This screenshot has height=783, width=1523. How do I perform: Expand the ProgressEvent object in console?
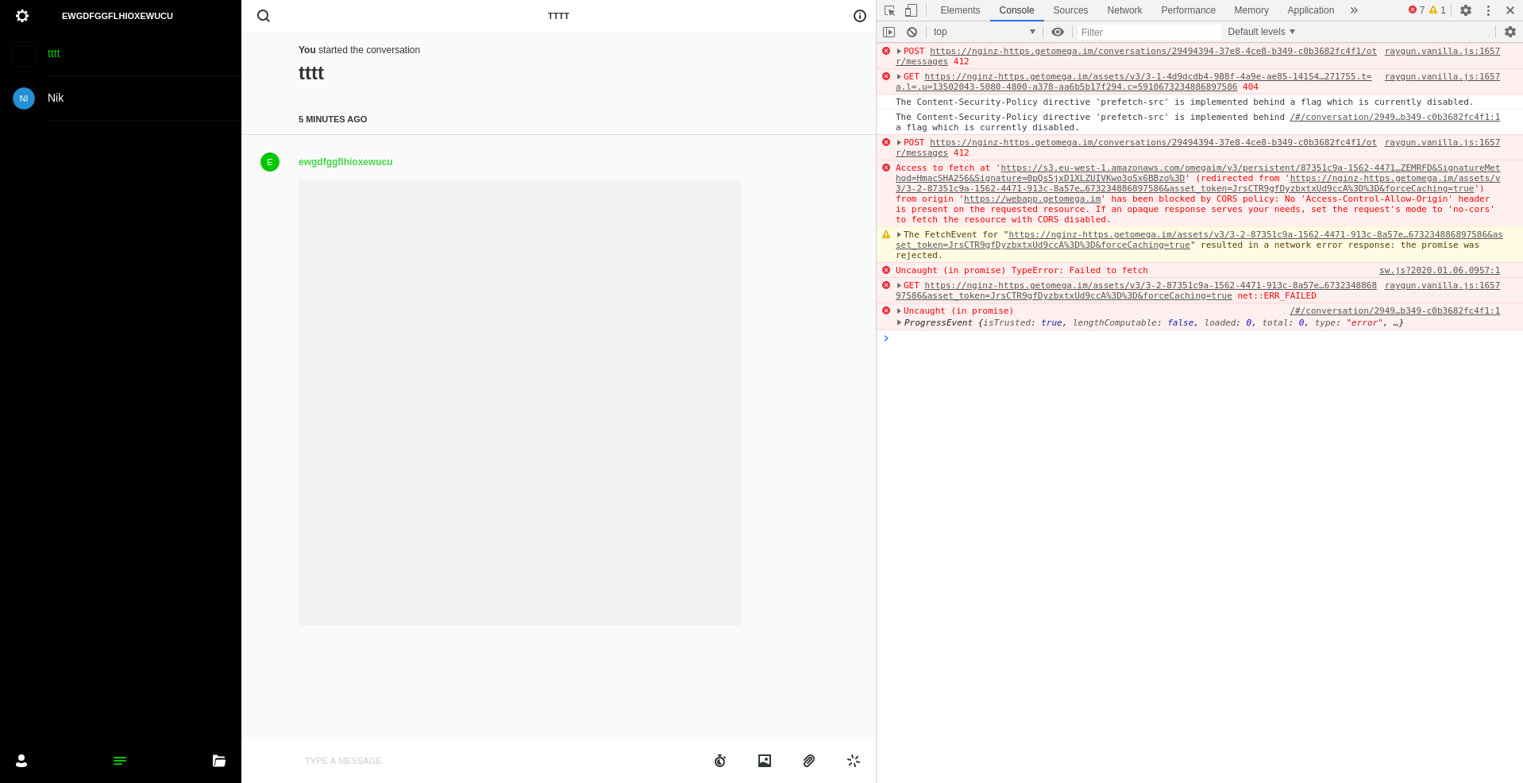click(x=898, y=322)
